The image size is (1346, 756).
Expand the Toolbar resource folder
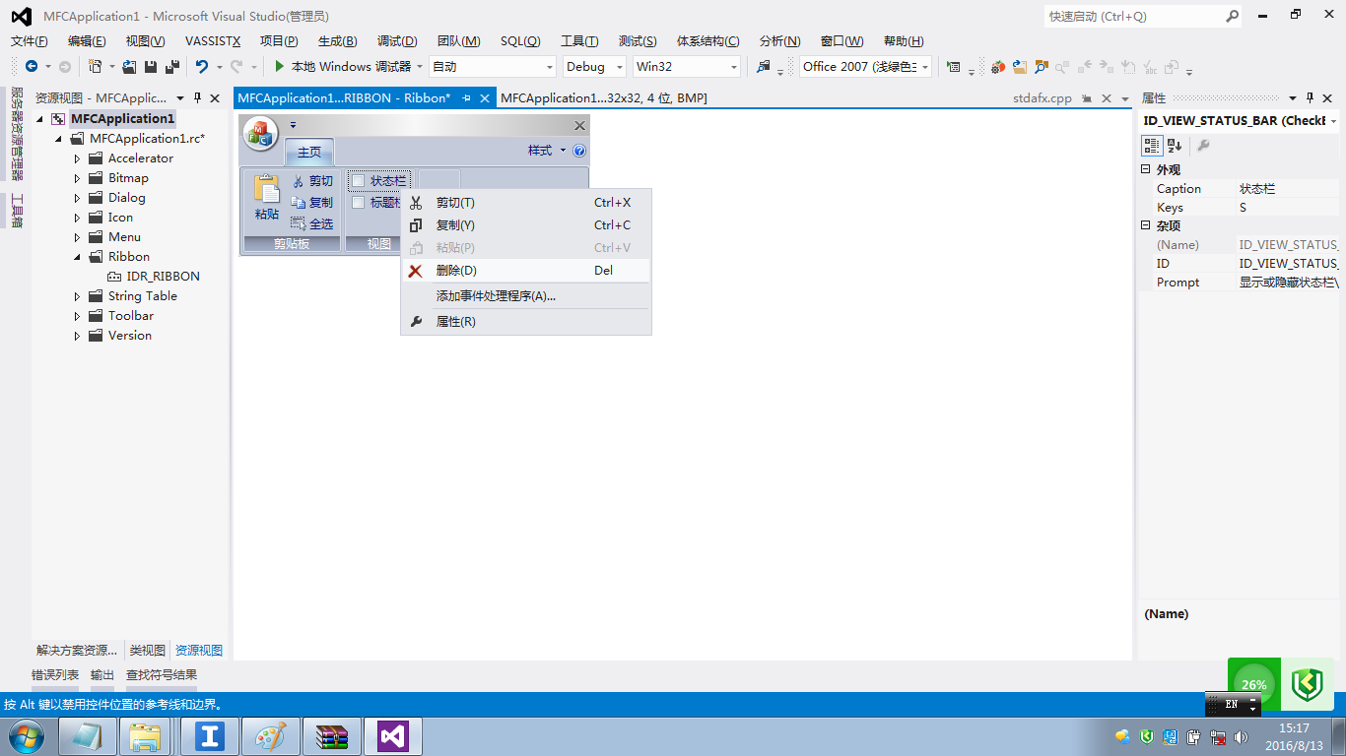point(77,316)
